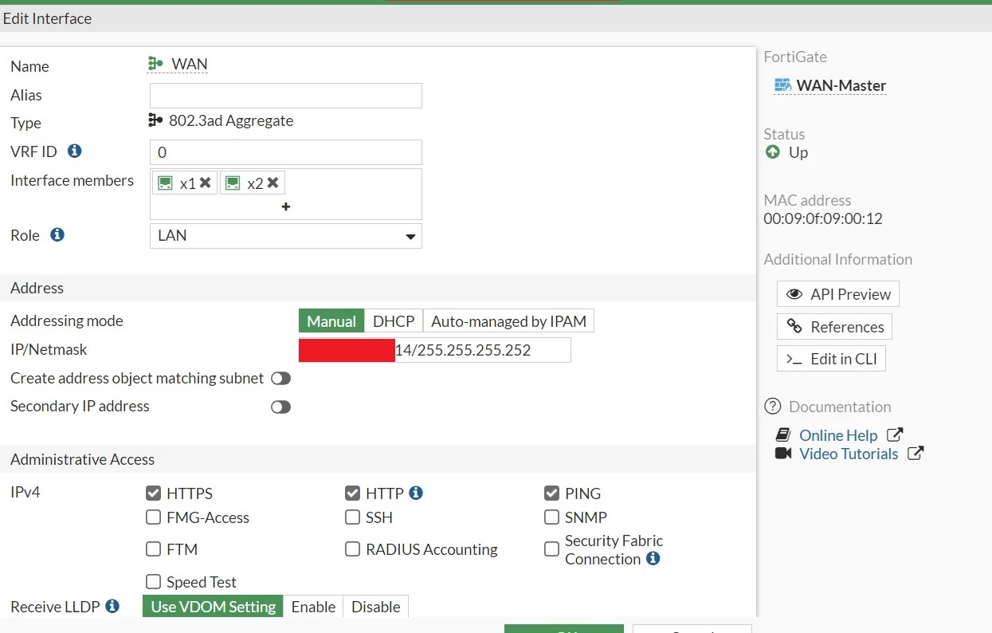This screenshot has width=992, height=633.
Task: Click the WAN interface name text
Action: point(190,64)
